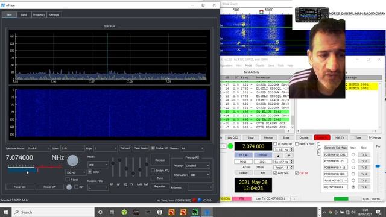Screen dimensions: 386x217
Task: Toggle the Menus checkbox in WSJT-X
Action: pyautogui.click(x=371, y=137)
